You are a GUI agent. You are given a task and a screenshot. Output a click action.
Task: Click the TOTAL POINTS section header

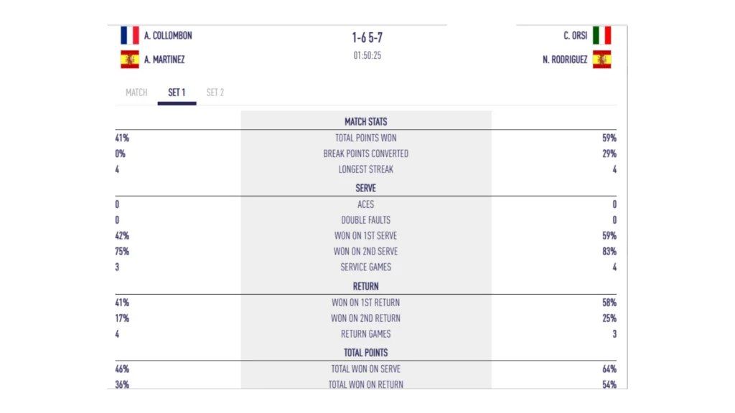pyautogui.click(x=366, y=353)
